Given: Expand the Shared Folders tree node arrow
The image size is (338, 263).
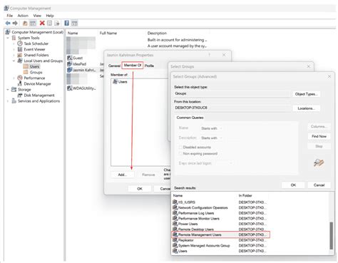Looking at the screenshot, I should tap(14, 55).
